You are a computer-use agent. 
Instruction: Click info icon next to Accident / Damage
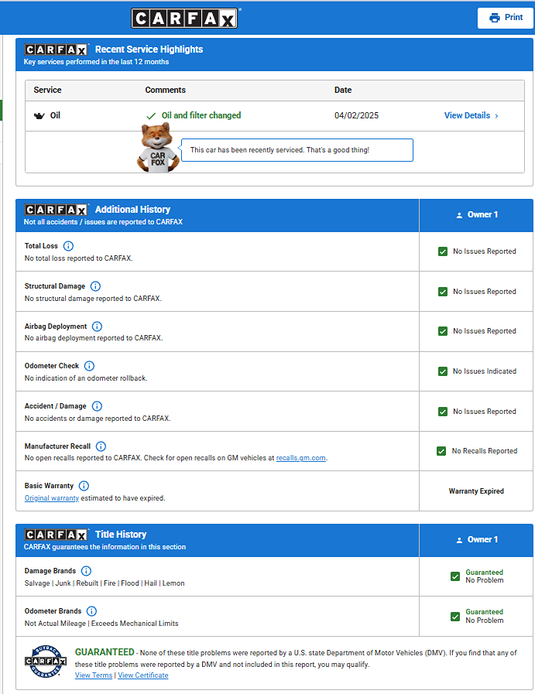[x=97, y=406]
